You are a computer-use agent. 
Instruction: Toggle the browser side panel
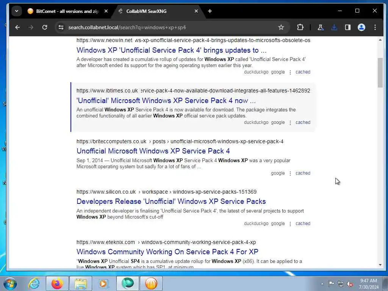point(348,27)
